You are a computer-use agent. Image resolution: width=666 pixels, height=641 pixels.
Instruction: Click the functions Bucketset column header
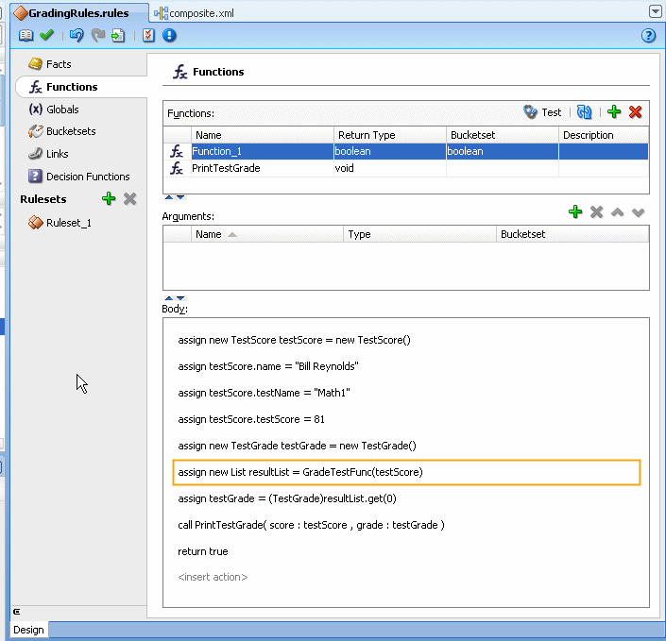click(502, 135)
